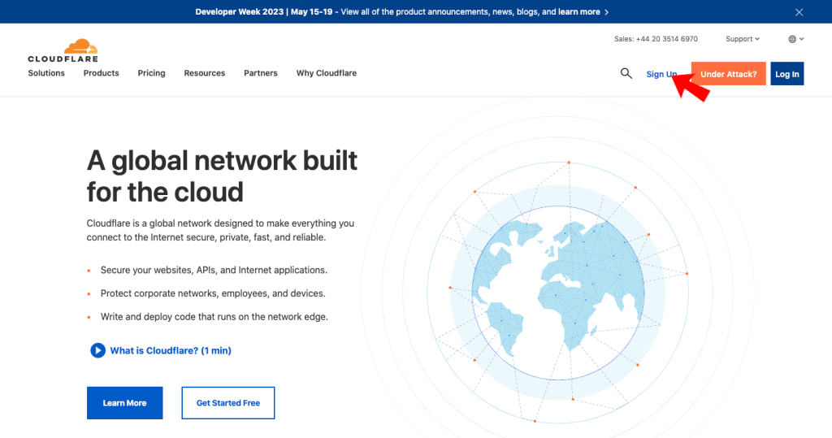The image size is (832, 438).
Task: Click the Learn More button
Action: [x=124, y=403]
